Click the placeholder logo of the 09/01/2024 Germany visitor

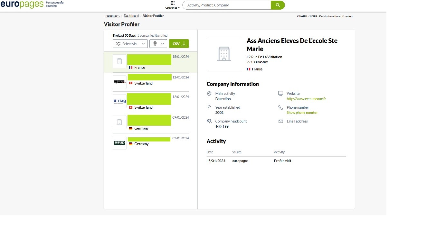pyautogui.click(x=119, y=122)
